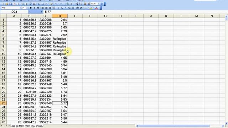Open the 100% zoom dropdown arrow
The image size is (228, 128).
(x=99, y=4)
